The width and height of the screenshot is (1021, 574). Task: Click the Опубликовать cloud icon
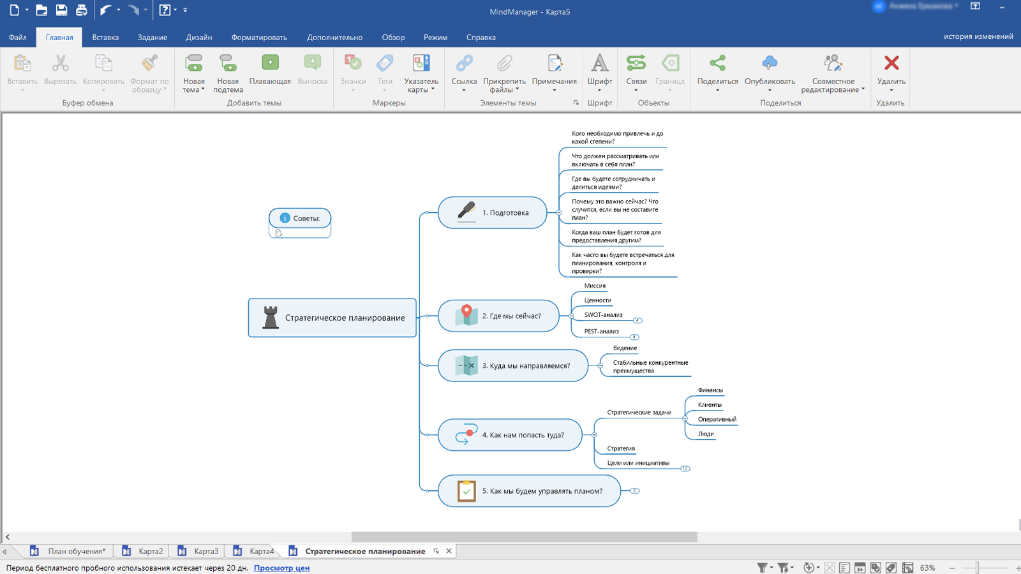tap(770, 64)
